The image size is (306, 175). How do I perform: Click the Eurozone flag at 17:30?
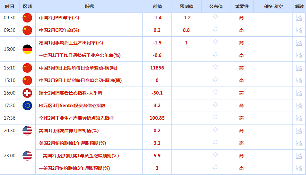tap(27, 106)
